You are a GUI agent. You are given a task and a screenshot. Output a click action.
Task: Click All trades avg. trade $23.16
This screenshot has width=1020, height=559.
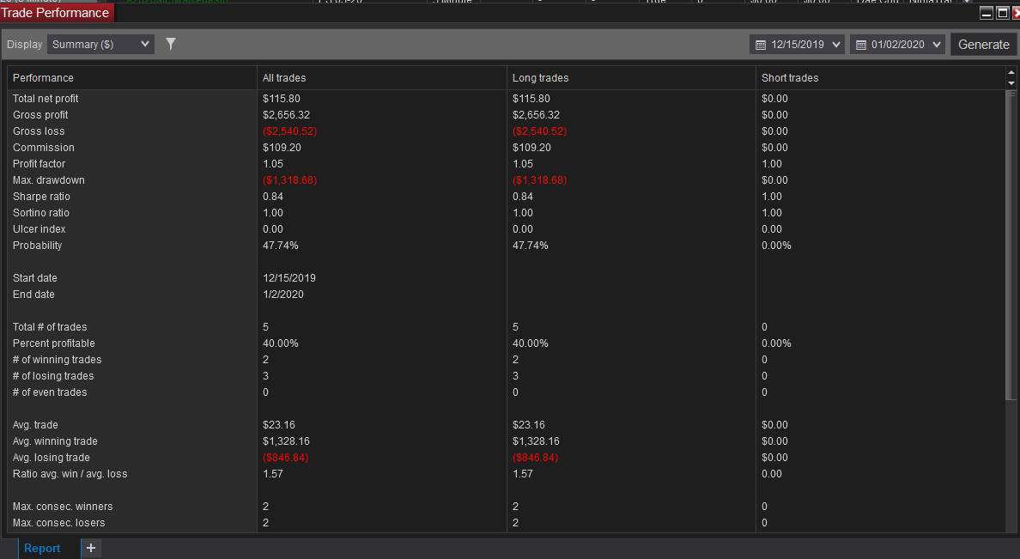coord(279,424)
